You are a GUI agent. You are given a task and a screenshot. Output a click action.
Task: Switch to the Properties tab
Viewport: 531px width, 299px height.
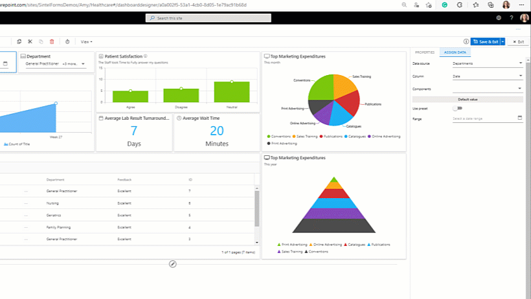(424, 52)
